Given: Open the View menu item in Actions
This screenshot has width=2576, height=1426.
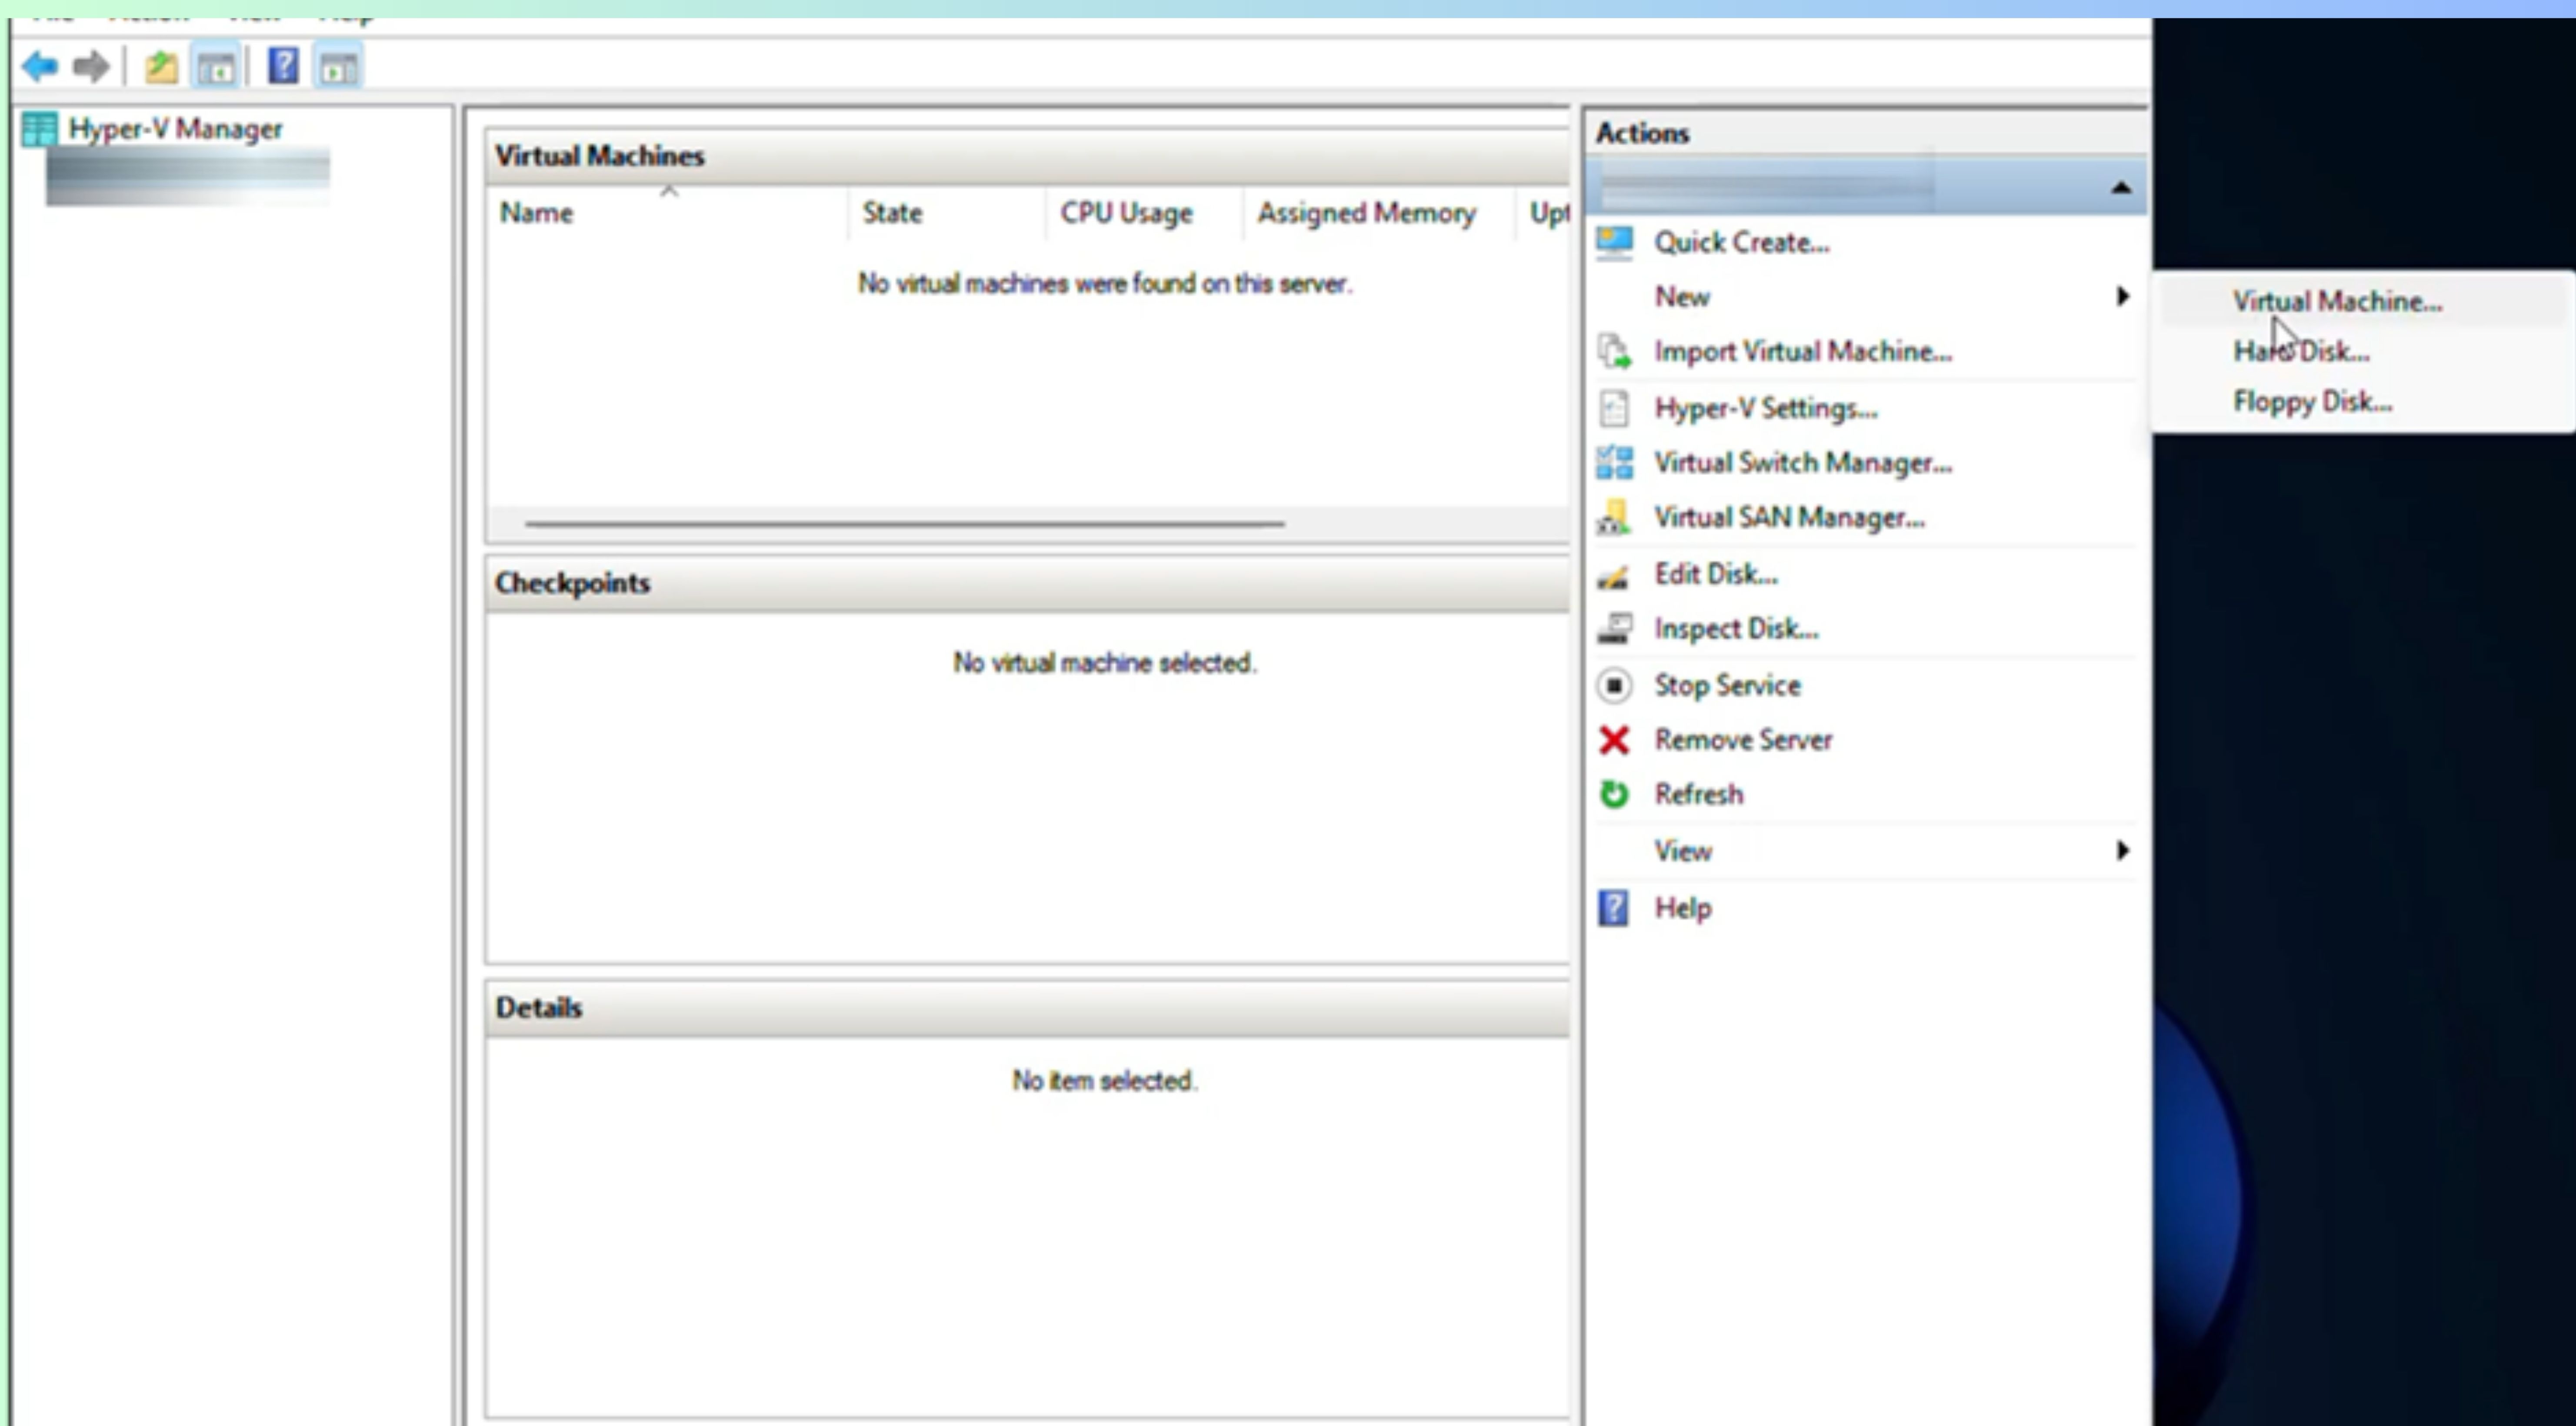Looking at the screenshot, I should point(1683,851).
